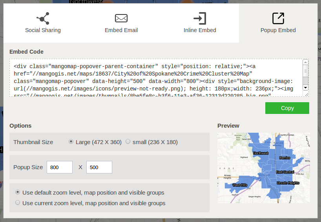Select small (236 X 180) thumbnail size
321x222 pixels.
(x=128, y=141)
